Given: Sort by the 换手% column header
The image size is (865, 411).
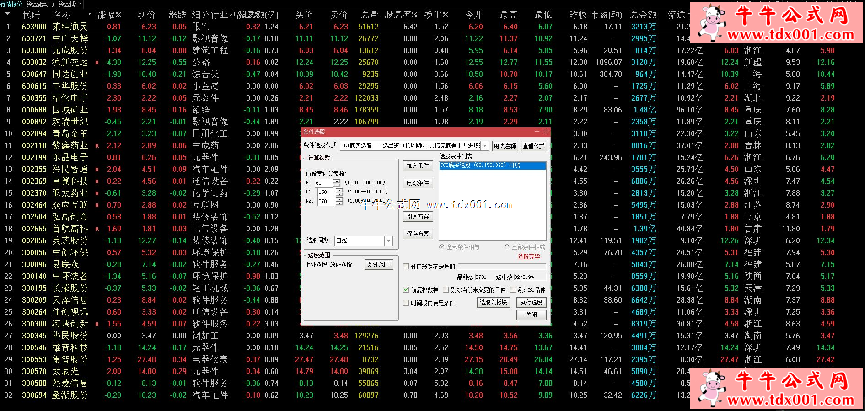Looking at the screenshot, I should click(x=436, y=15).
